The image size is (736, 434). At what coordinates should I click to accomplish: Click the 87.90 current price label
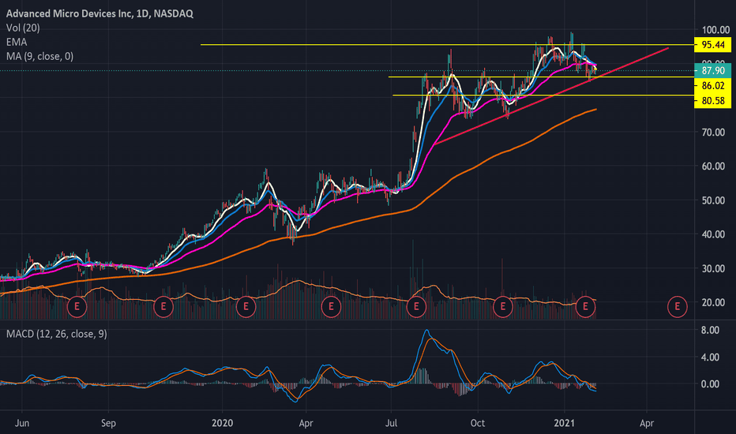[712, 71]
